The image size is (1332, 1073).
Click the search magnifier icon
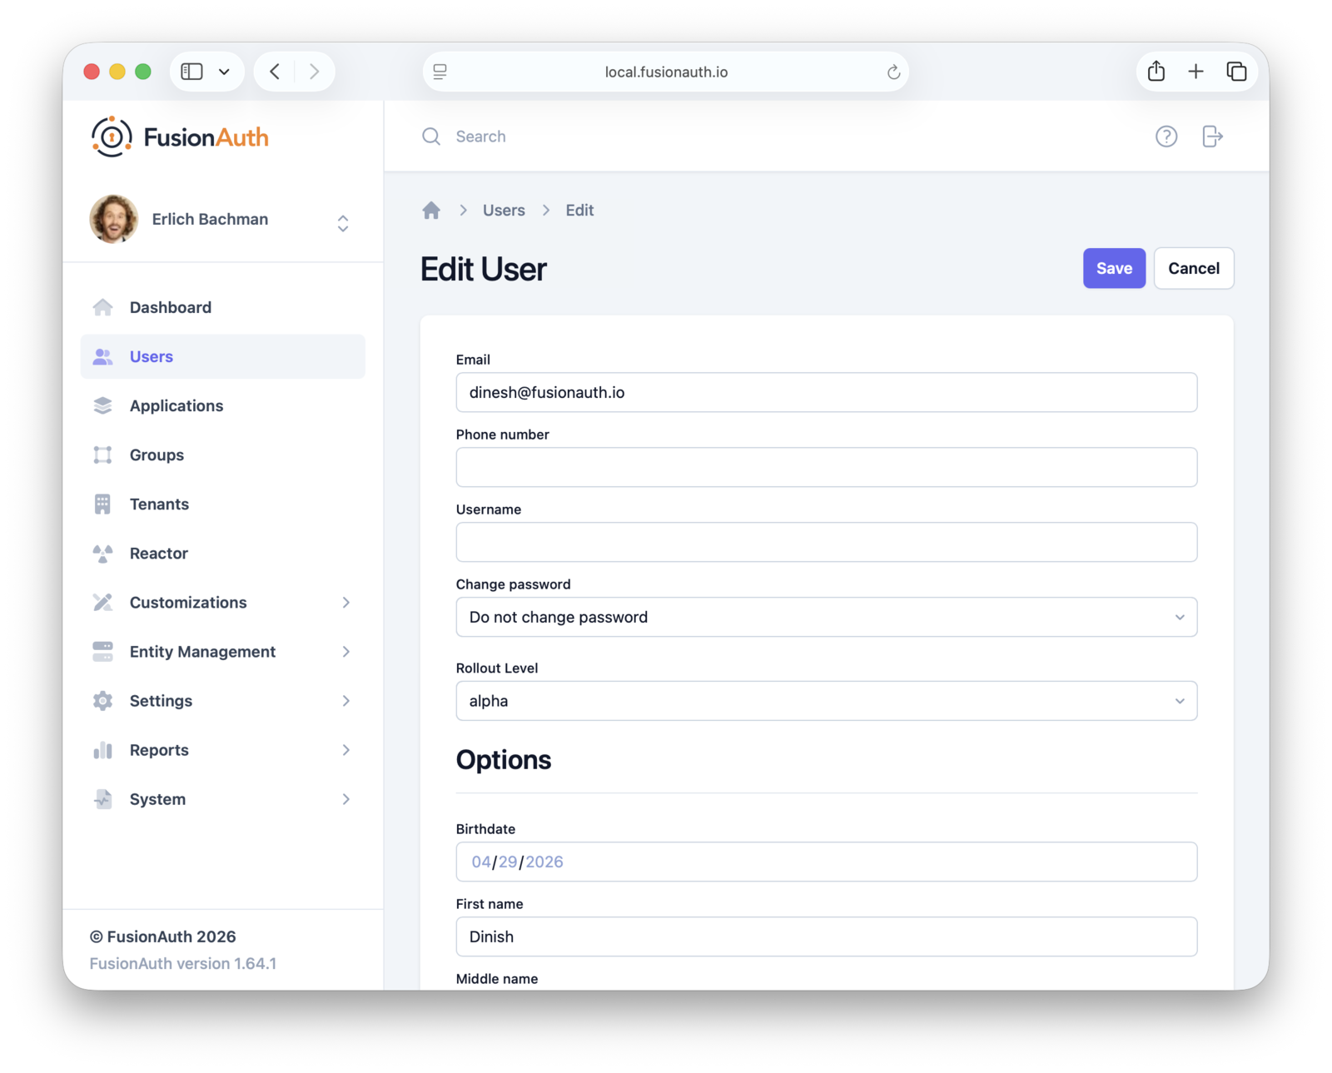[431, 137]
